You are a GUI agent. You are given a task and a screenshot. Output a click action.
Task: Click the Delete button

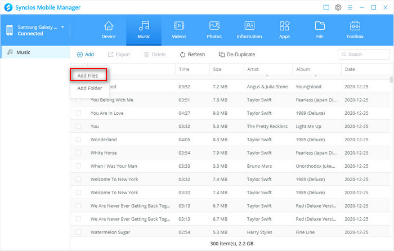155,55
